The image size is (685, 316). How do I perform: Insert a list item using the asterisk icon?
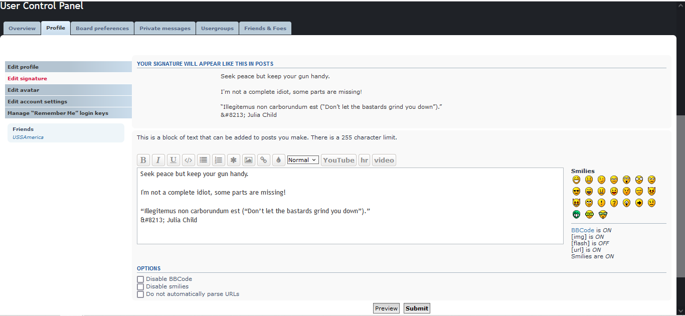pos(234,160)
